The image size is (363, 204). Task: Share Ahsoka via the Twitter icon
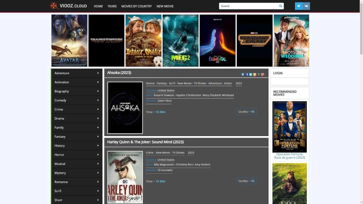point(251,75)
